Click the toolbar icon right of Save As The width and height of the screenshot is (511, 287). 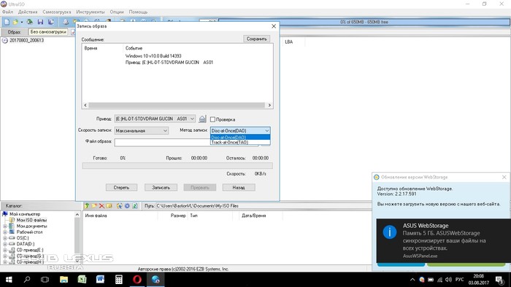(66, 22)
